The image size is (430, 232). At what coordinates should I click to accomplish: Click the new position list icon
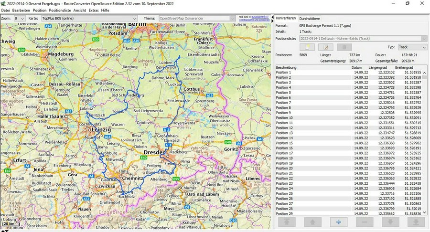307,47
